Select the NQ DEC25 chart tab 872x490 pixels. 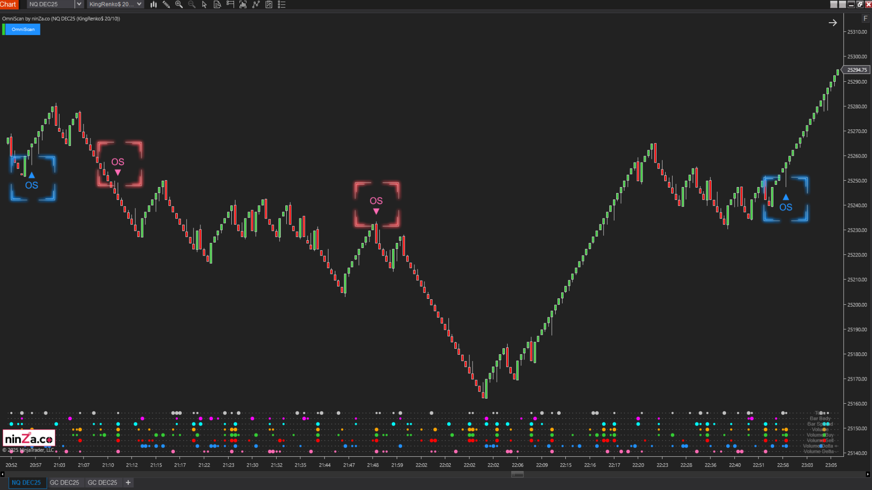pos(27,482)
